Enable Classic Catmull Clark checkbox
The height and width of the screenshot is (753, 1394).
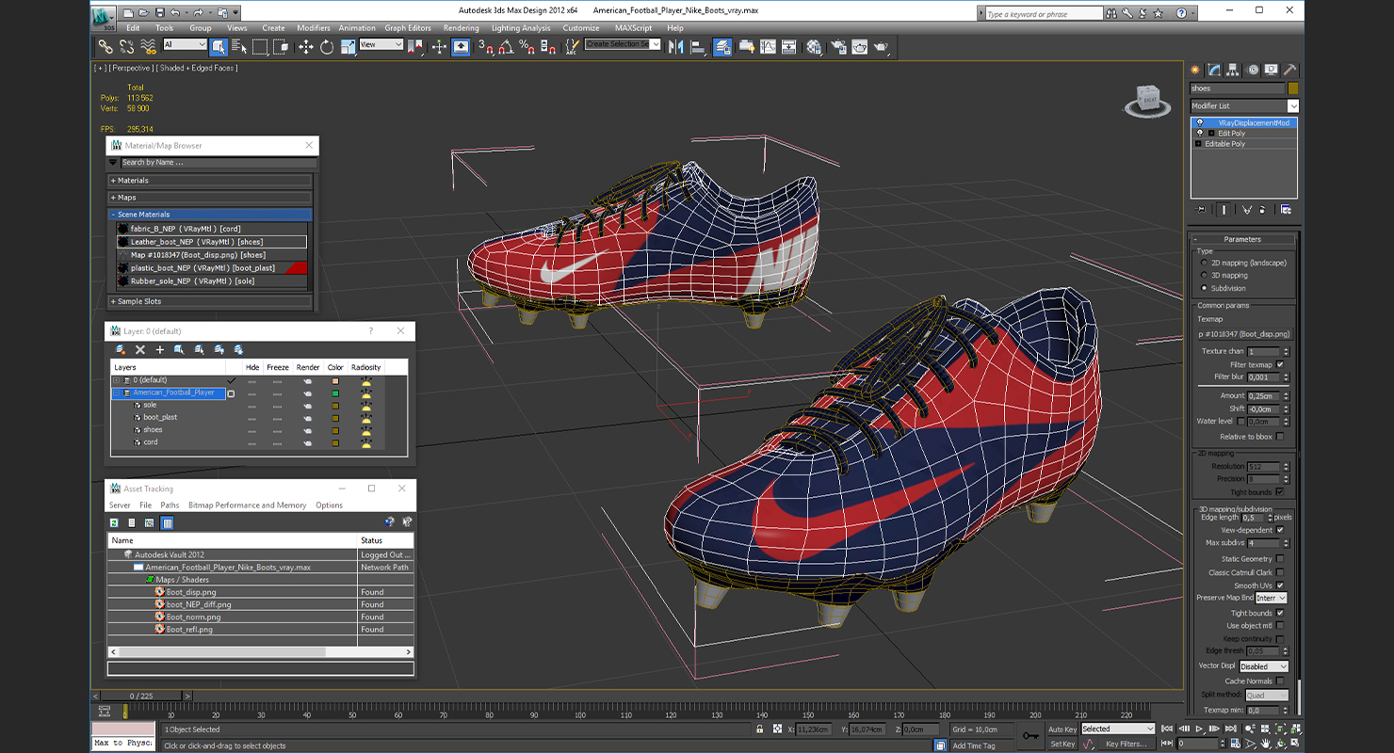[1279, 572]
